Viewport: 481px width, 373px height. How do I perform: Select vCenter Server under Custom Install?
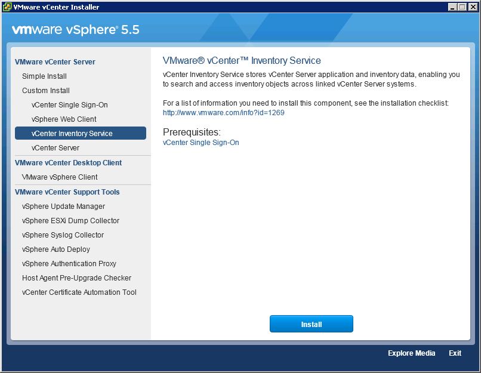[55, 148]
